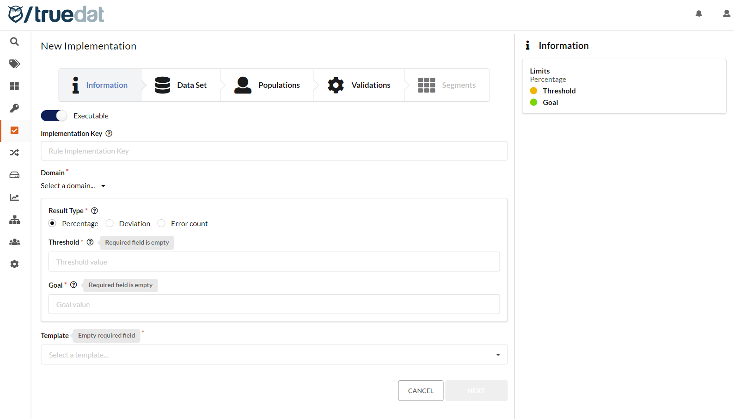
Task: Open the tags icon in sidebar
Action: [x=14, y=64]
